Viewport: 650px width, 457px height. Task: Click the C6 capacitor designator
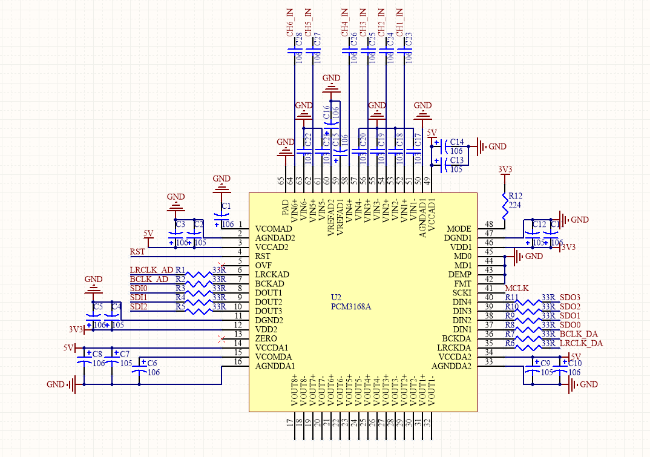coord(152,363)
